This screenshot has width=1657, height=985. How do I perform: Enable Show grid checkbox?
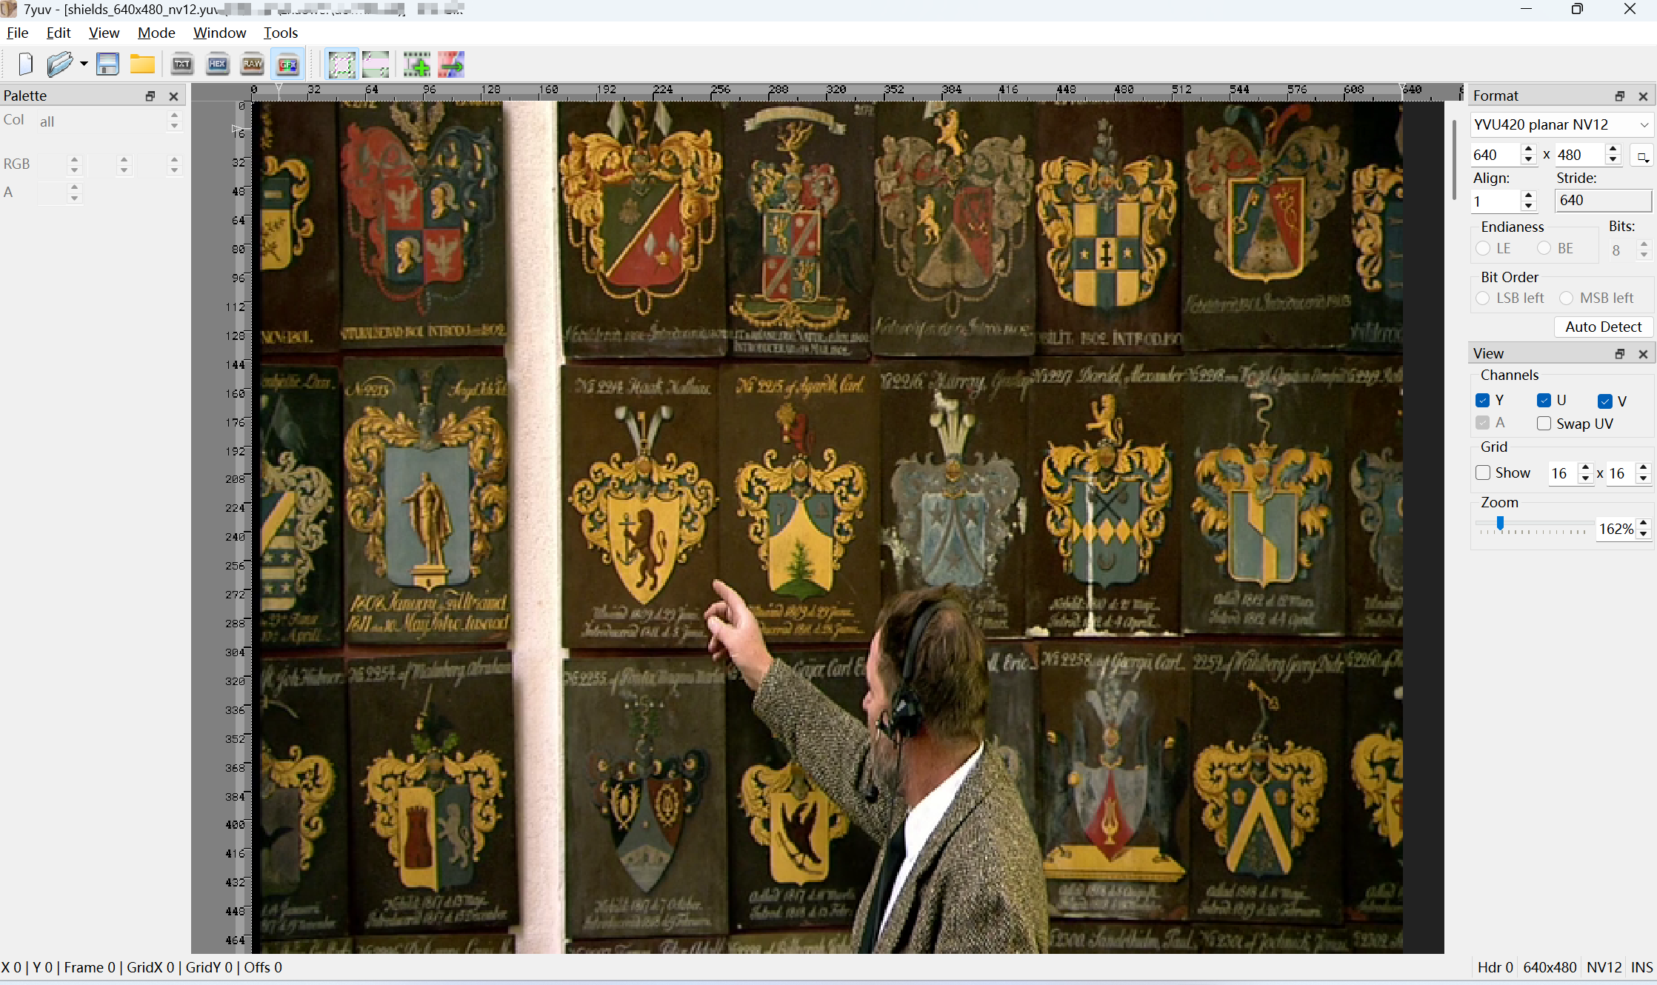click(x=1483, y=473)
